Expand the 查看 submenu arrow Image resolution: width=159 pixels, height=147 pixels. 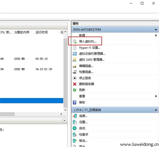(x=156, y=96)
